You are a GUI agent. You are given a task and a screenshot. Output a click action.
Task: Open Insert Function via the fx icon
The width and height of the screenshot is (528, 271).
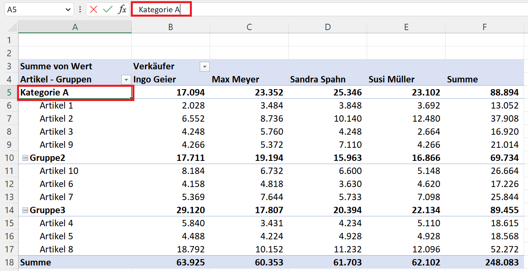pos(122,10)
